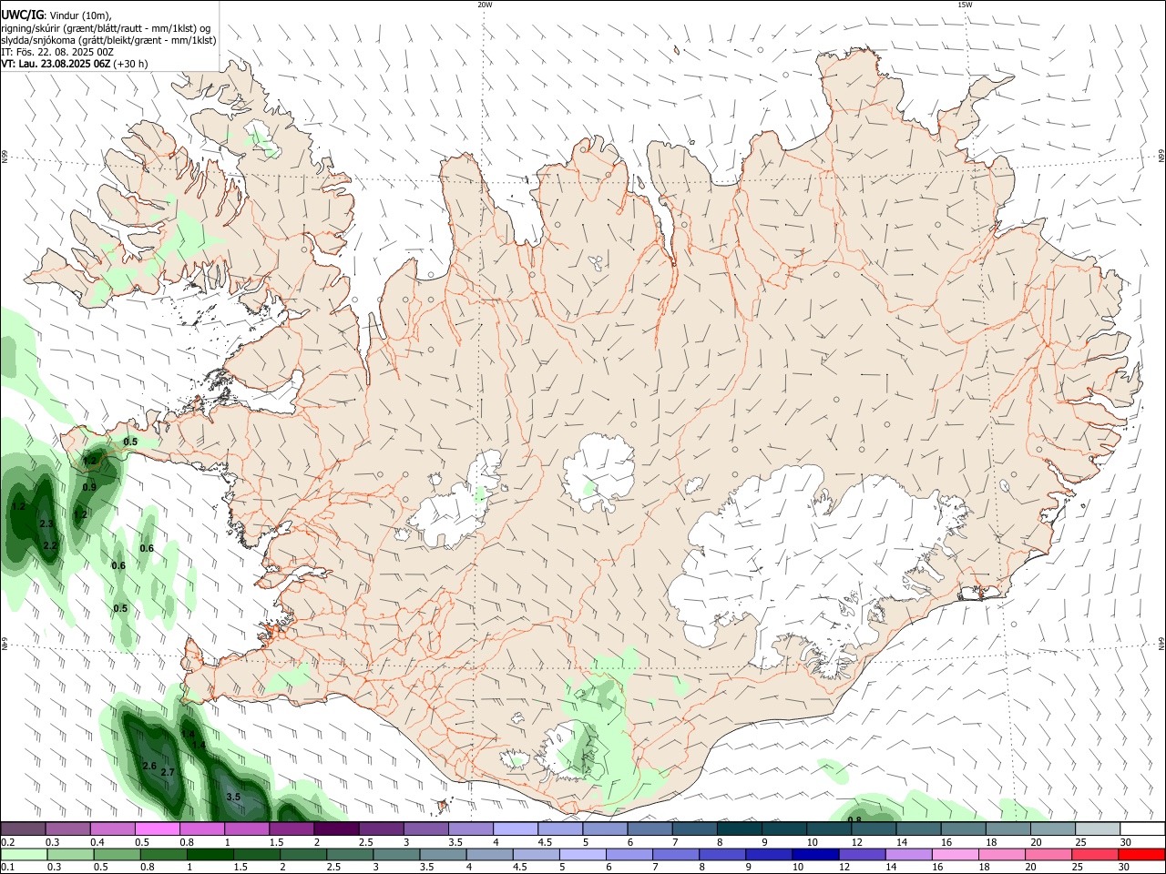
Task: Click the darkest purple swatch in the top legend row
Action: click(335, 828)
